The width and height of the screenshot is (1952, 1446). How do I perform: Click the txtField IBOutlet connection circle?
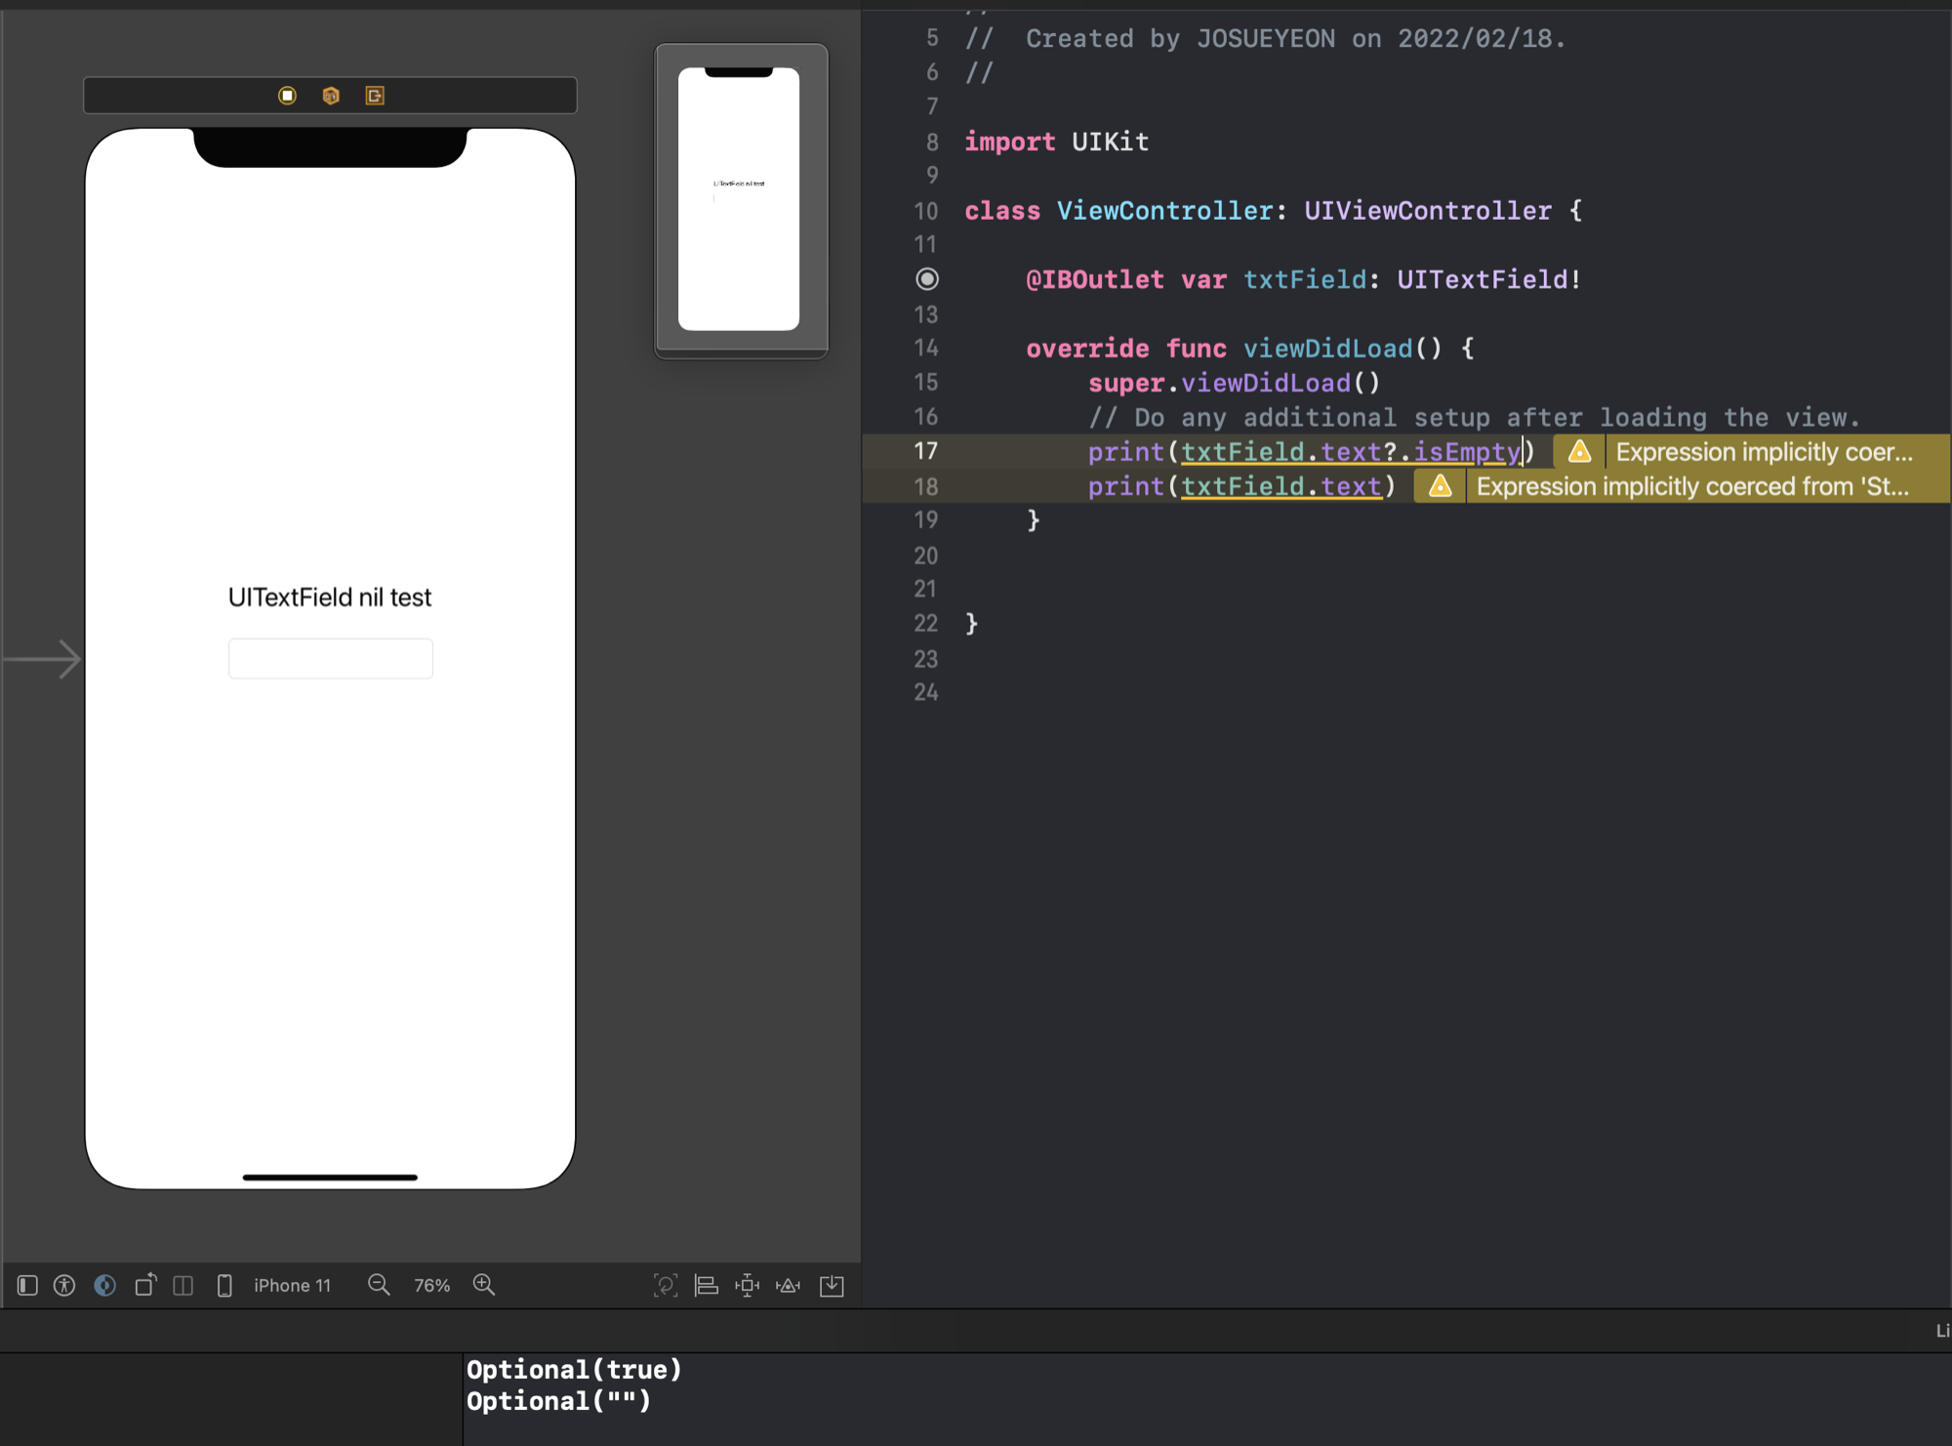click(927, 279)
